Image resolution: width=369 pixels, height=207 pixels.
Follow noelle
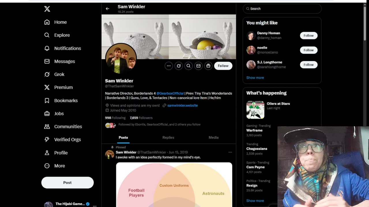click(308, 50)
